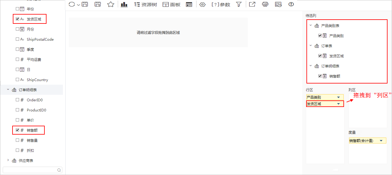Click the bar chart icon
Screen dimensions: 392x175
coord(124,4)
